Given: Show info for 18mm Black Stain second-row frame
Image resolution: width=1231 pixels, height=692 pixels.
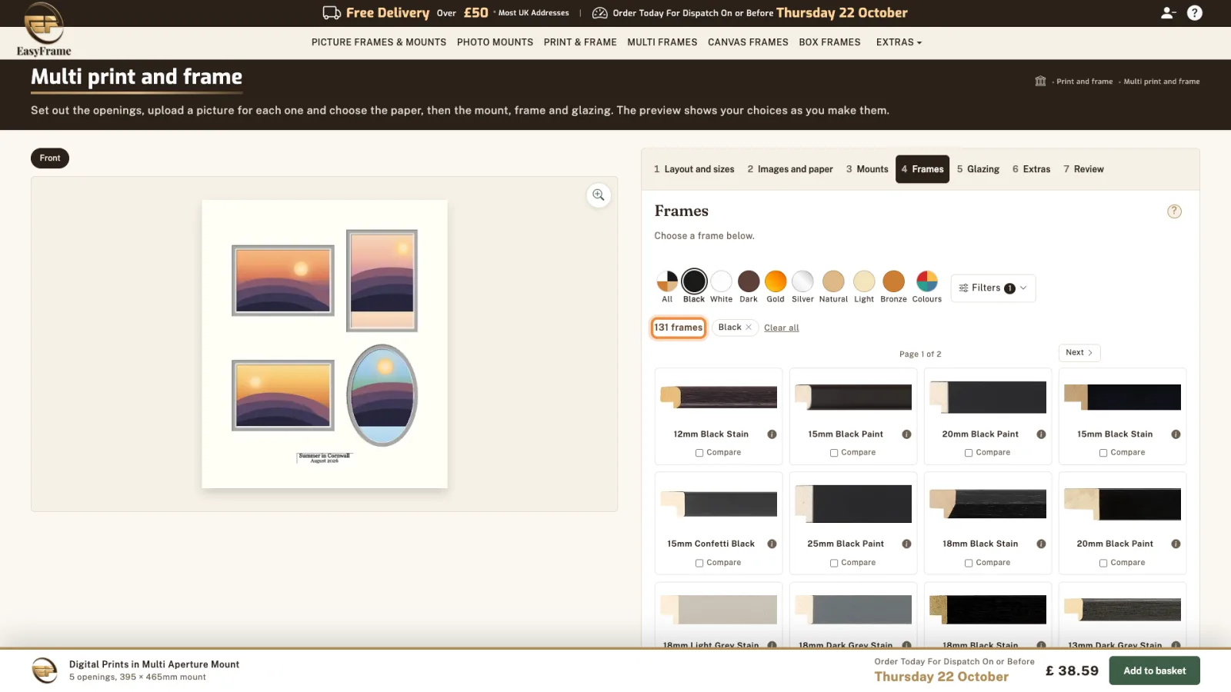Looking at the screenshot, I should pos(1041,544).
